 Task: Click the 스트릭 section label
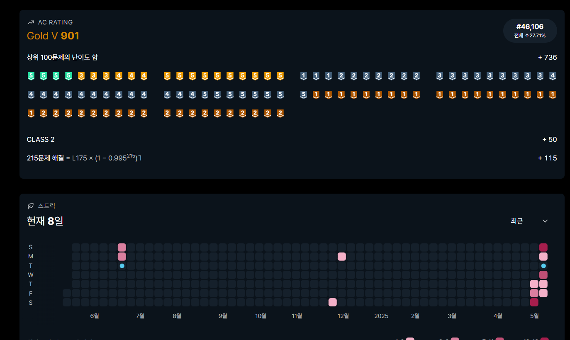pyautogui.click(x=46, y=206)
